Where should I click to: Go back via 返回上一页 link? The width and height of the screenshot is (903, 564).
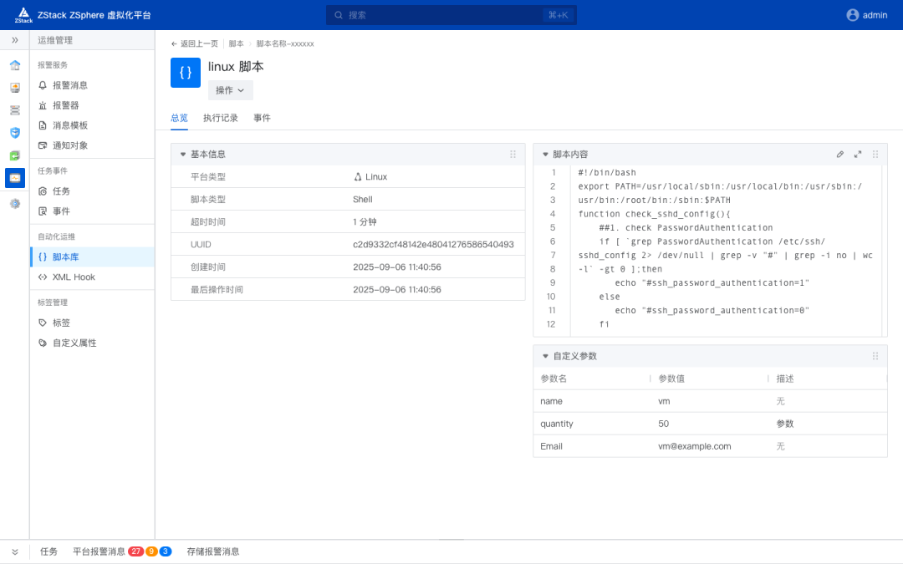195,43
